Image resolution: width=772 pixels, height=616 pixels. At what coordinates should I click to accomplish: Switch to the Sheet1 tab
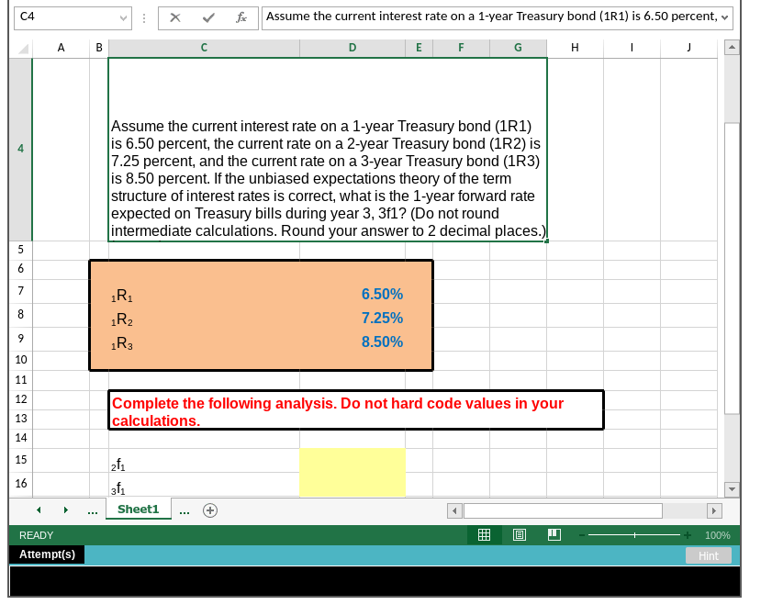click(x=139, y=509)
